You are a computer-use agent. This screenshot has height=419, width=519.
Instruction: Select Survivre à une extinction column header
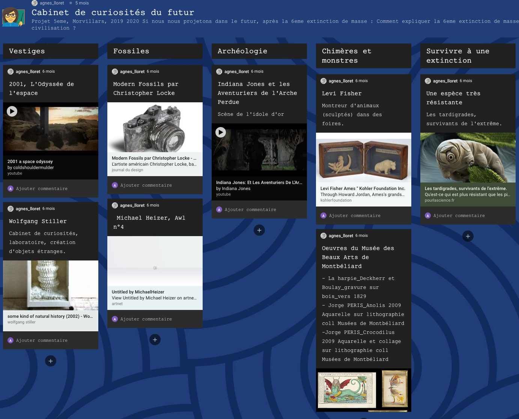(x=468, y=56)
